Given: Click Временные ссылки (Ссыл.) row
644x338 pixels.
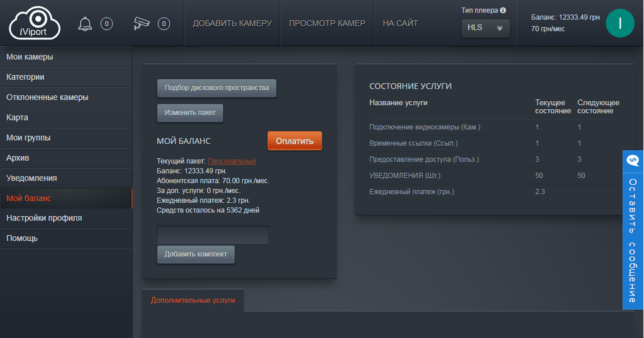Looking at the screenshot, I should (x=494, y=143).
